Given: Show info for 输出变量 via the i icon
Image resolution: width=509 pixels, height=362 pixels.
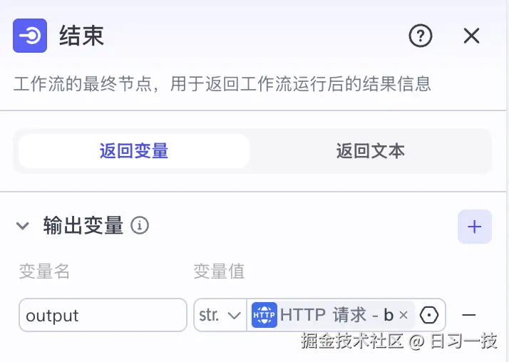Looking at the screenshot, I should (140, 225).
